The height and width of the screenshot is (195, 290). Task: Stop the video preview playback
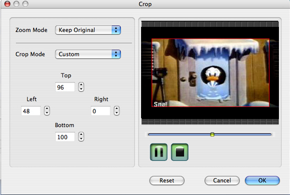coord(180,152)
